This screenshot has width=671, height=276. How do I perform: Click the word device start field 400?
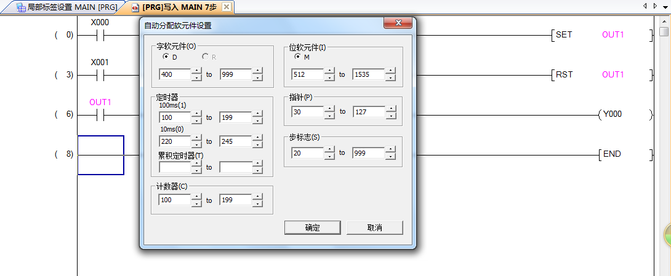[x=174, y=74]
